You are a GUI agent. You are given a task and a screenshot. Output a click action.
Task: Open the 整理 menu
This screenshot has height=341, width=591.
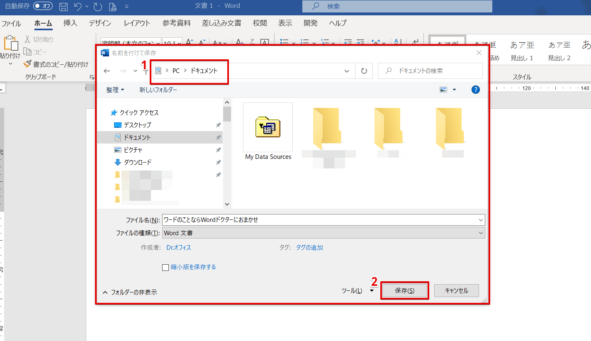[115, 90]
